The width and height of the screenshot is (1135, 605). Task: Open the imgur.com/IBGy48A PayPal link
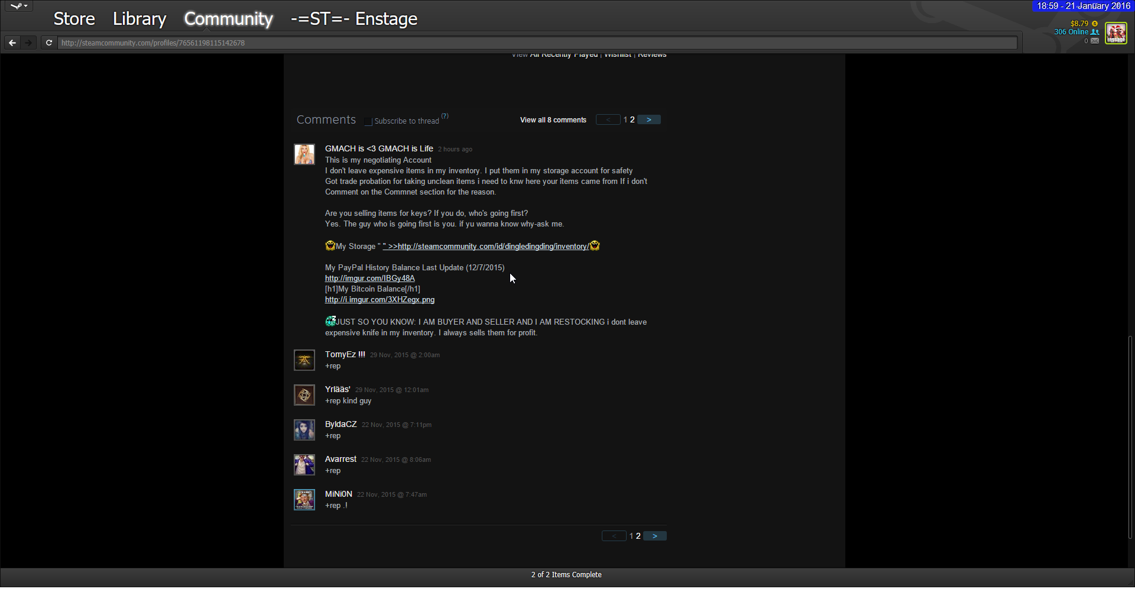[369, 279]
